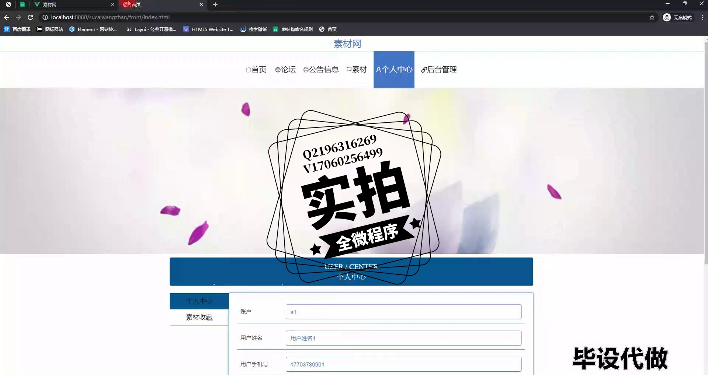Open 素材 in the site navigation

click(357, 70)
